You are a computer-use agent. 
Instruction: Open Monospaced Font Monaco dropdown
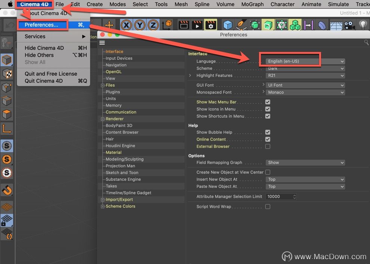[x=305, y=92]
